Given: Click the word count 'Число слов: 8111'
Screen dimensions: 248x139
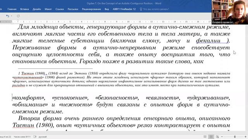Looking at the screenshot, I should click(x=22, y=137).
